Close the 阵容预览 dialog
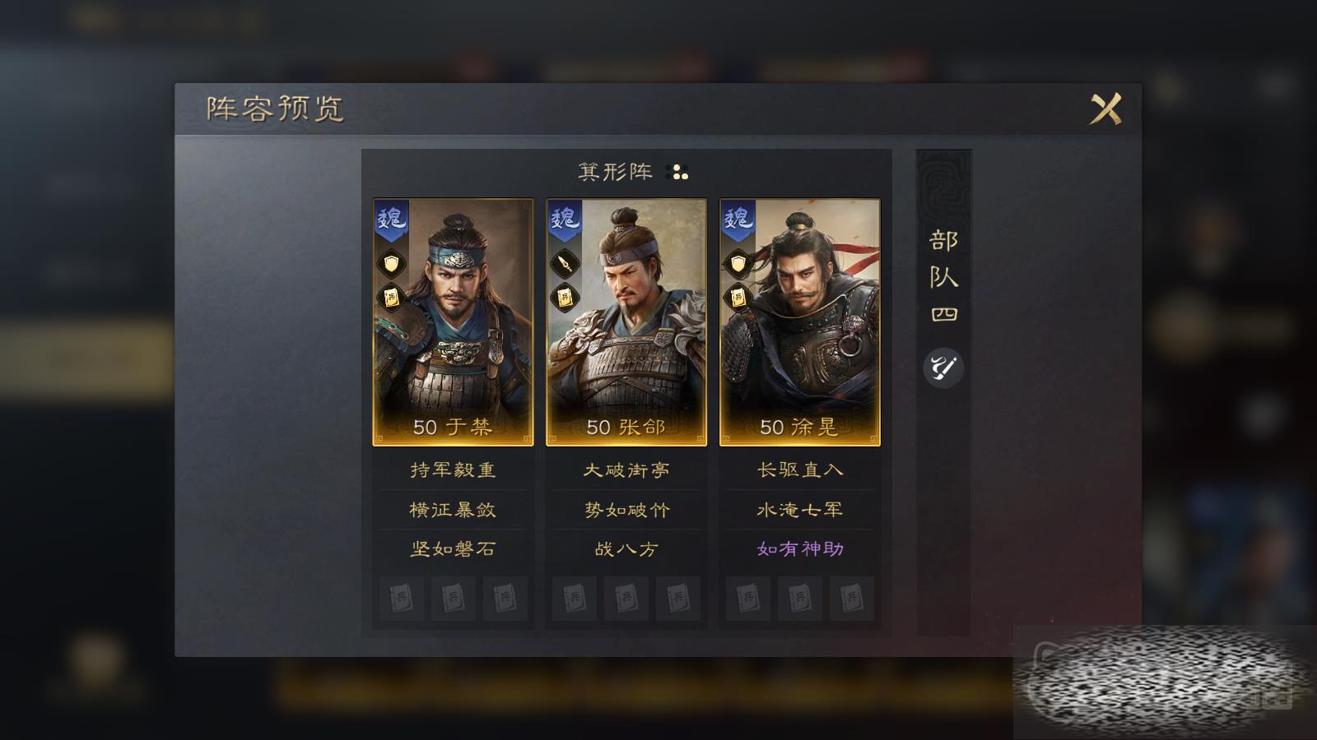Image resolution: width=1317 pixels, height=740 pixels. point(1106,109)
